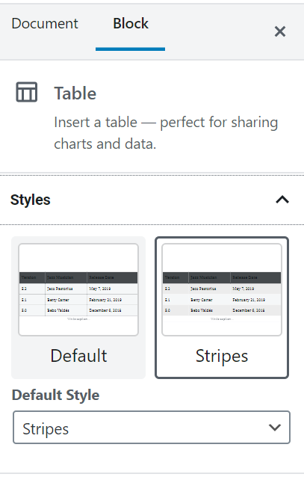Click the Default Style label
This screenshot has height=477, width=304.
(55, 395)
